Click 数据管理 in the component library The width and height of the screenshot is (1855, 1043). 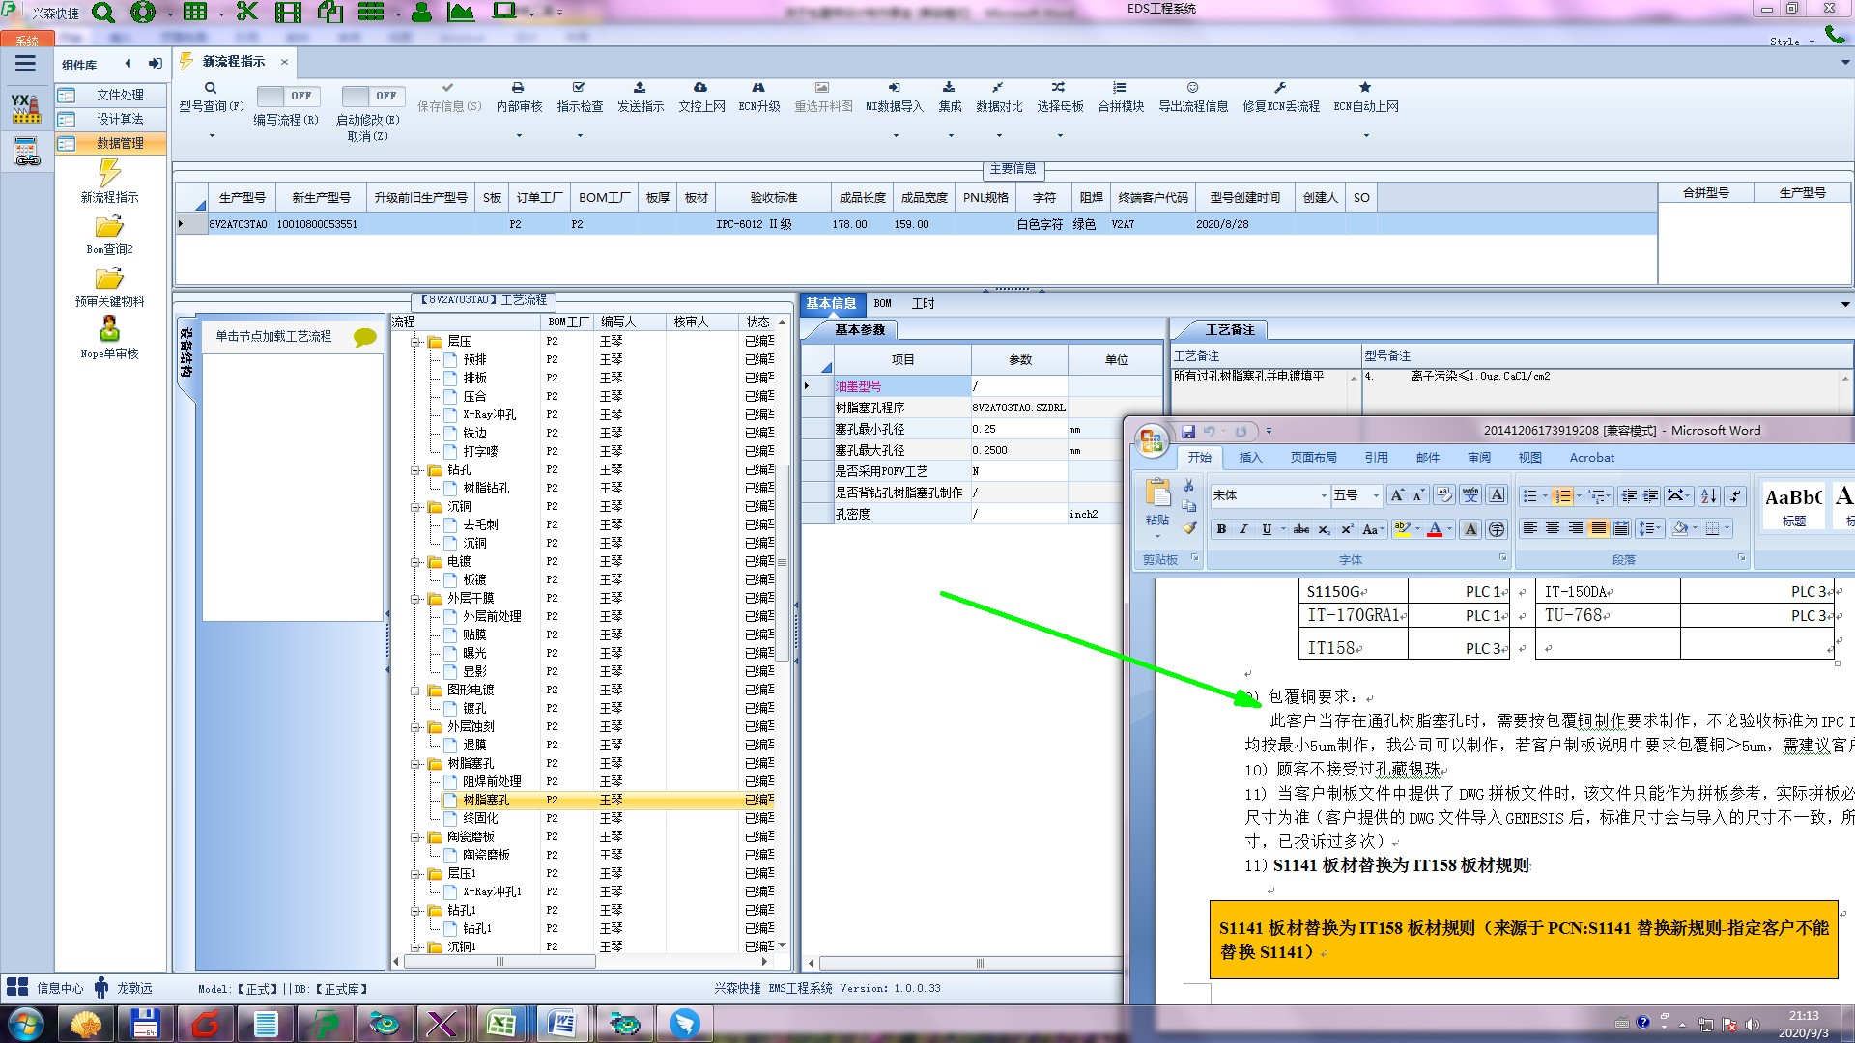120,143
